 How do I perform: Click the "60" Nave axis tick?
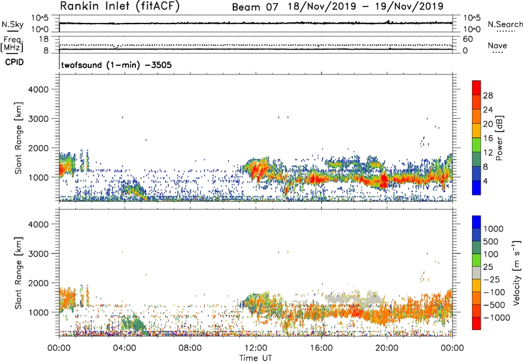(x=468, y=39)
